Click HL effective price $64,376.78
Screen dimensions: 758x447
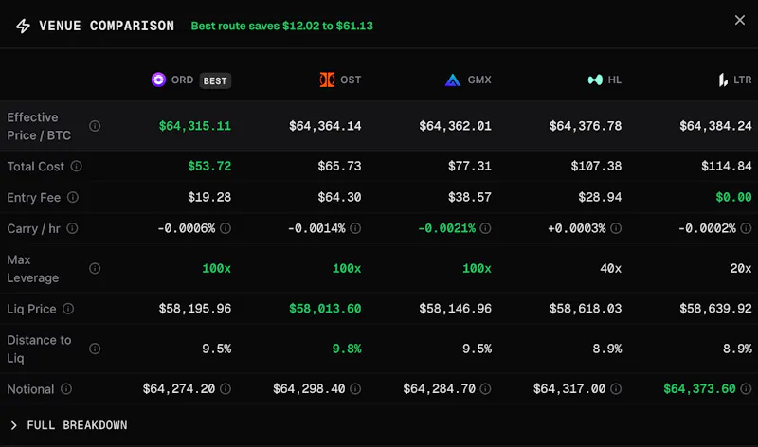click(x=586, y=126)
